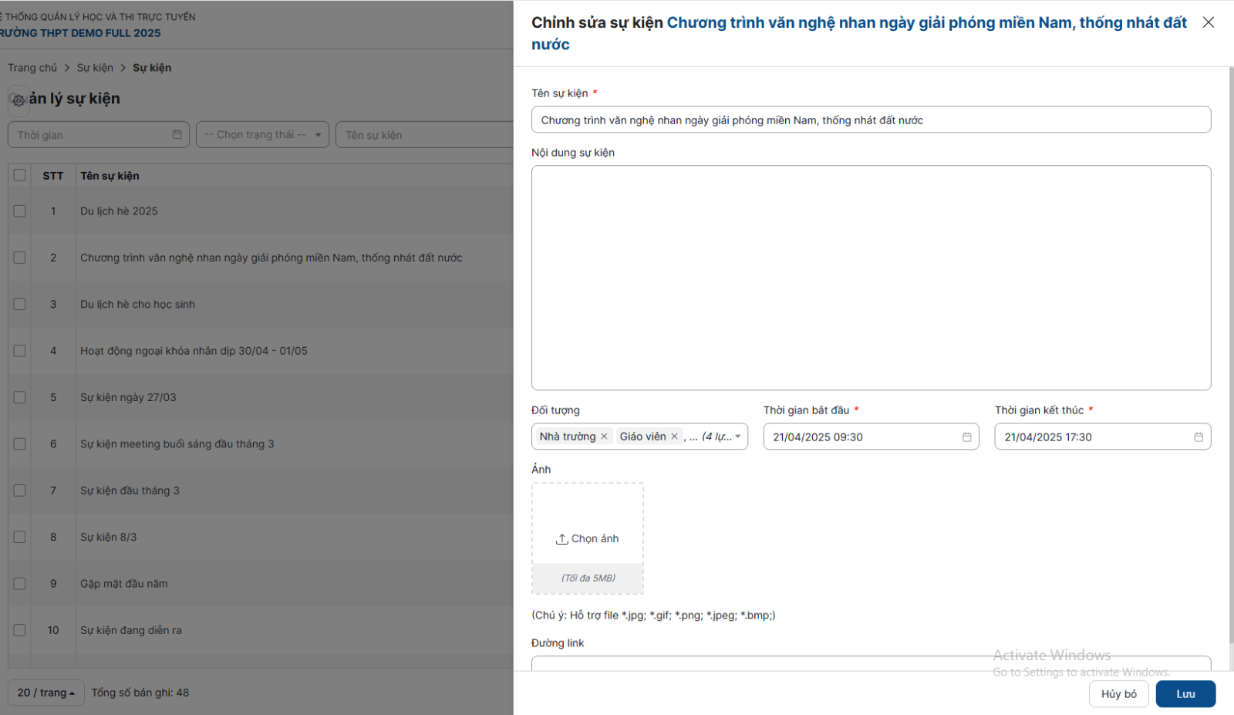Open 'Sự kiện' breadcrumb link

click(95, 68)
